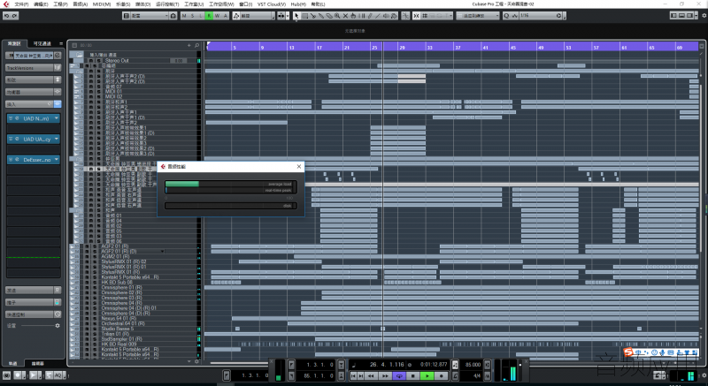
Task: Toggle global Mute M button in toolbar
Action: pos(184,16)
